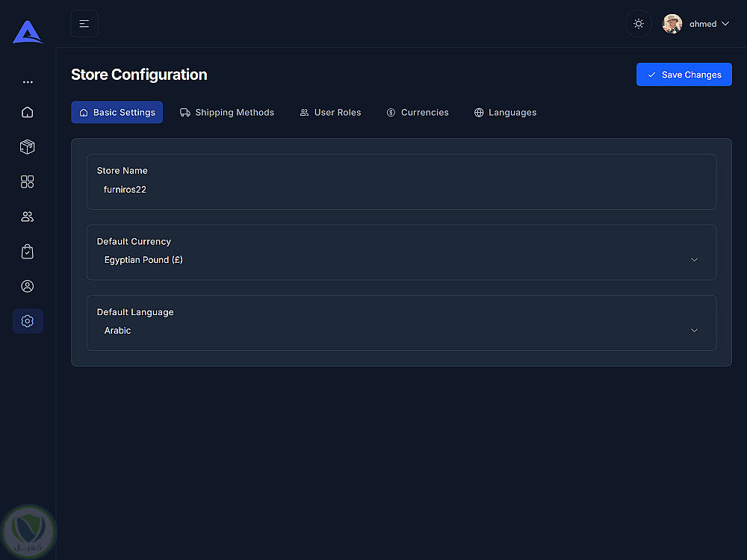Screen dimensions: 747x560
Task: Click the Store Configuration heading
Action: pyautogui.click(x=139, y=75)
